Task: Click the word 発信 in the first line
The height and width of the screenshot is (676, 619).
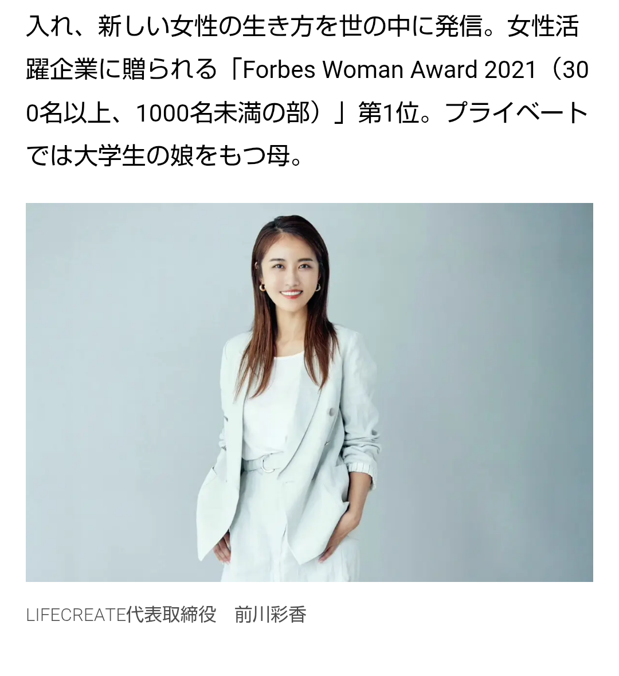Action: (458, 27)
